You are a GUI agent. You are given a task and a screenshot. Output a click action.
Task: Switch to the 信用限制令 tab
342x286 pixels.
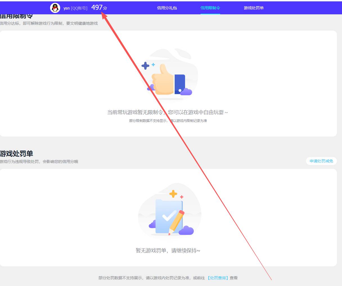pyautogui.click(x=210, y=8)
